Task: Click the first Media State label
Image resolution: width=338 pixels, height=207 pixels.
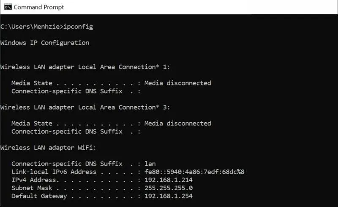Action: (x=32, y=83)
